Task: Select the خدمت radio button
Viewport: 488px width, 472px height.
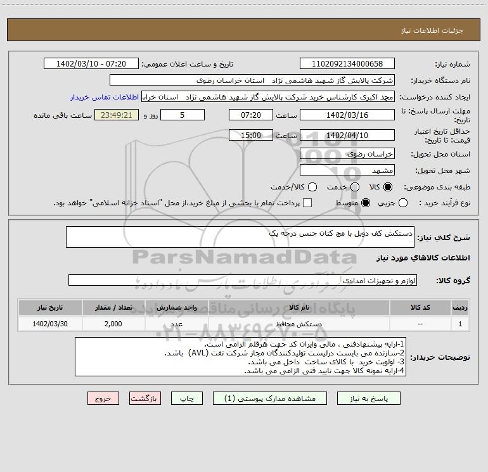Action: pos(355,187)
